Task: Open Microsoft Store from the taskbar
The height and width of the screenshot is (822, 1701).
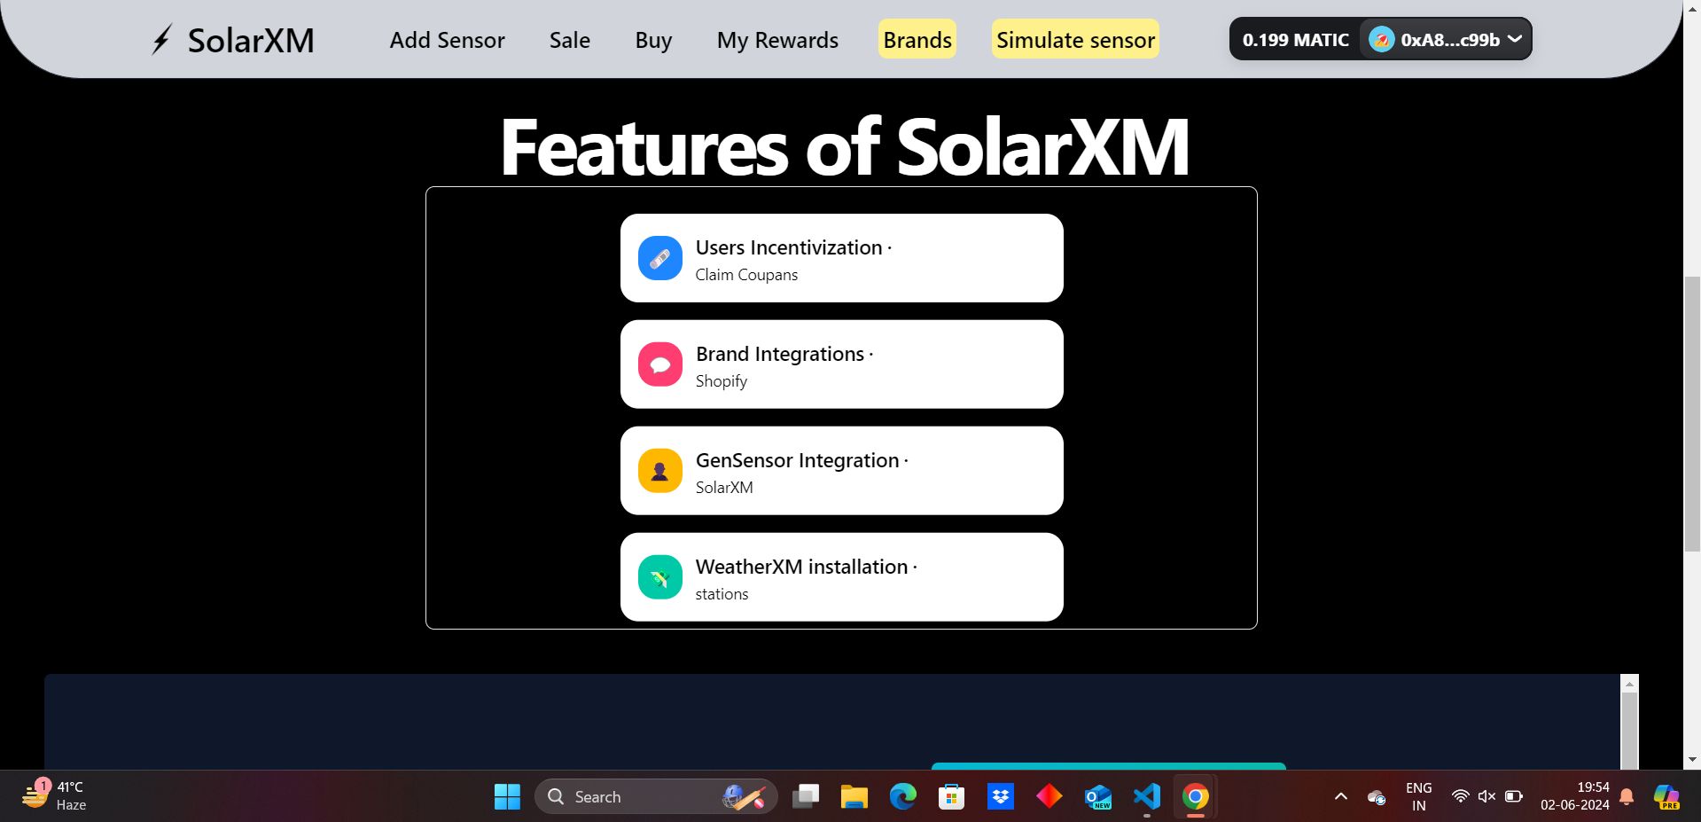Action: click(951, 796)
